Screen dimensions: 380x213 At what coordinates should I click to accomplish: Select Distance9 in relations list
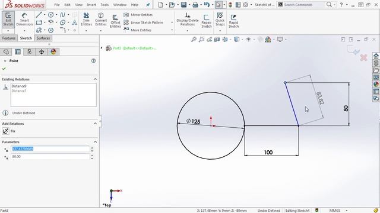click(19, 86)
